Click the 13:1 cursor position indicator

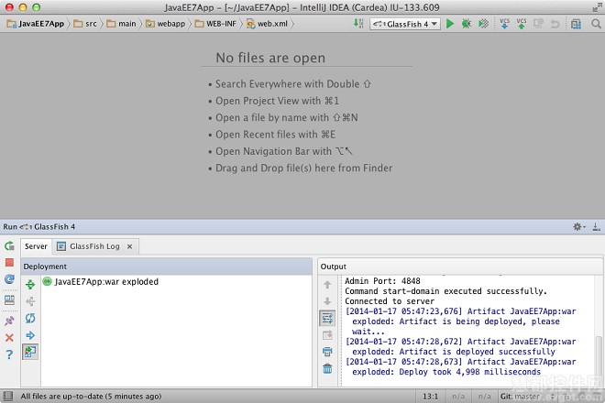(430, 397)
